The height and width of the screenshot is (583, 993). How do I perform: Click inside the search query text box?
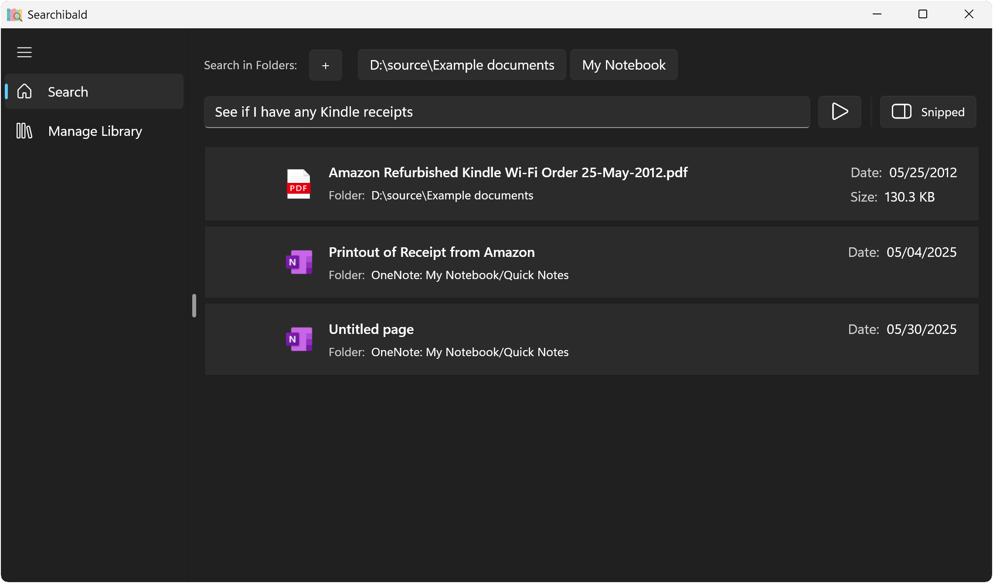506,112
